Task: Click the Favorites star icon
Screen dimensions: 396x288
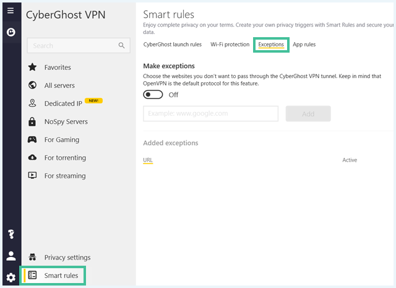Action: pos(32,68)
